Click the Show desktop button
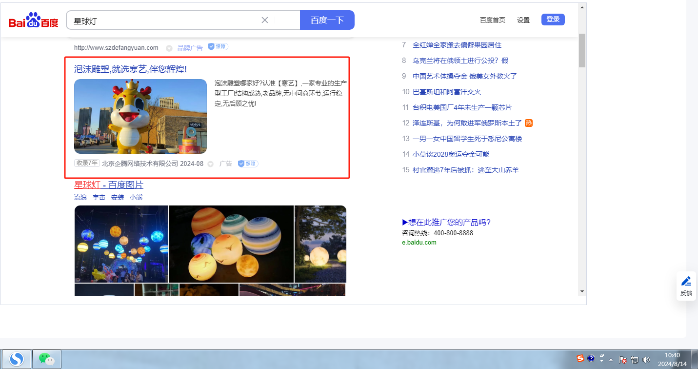698x369 pixels. (695, 359)
